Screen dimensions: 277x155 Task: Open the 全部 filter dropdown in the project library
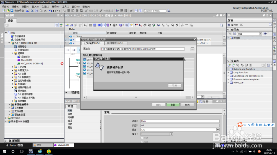click(260, 34)
